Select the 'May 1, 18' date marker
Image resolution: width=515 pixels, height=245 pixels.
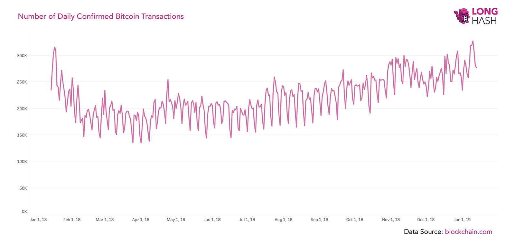(x=176, y=220)
